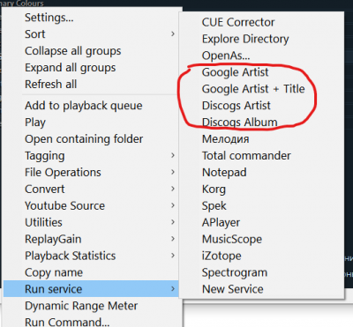Image resolution: width=353 pixels, height=327 pixels.
Task: Open the Convert submenu
Action: point(91,189)
